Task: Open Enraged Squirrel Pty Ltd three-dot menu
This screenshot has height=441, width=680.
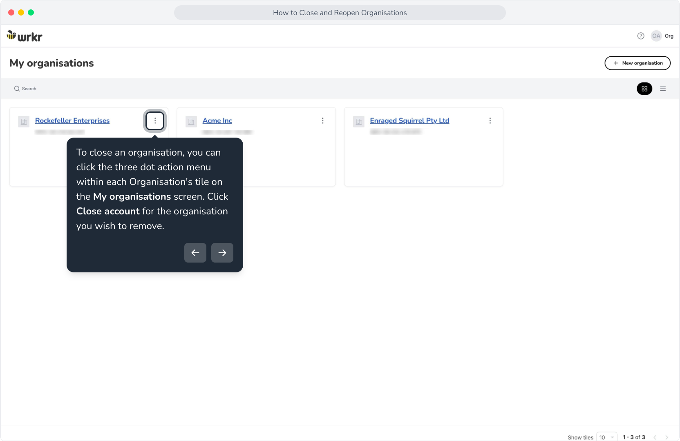Action: click(490, 121)
